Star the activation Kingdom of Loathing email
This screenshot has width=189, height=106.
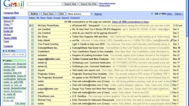36,55
